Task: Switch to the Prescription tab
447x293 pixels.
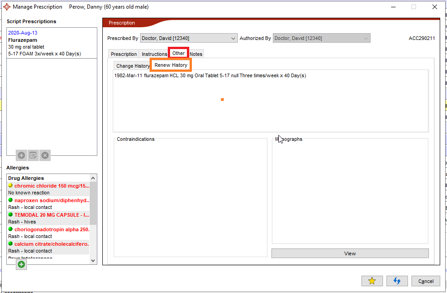Action: tap(124, 54)
